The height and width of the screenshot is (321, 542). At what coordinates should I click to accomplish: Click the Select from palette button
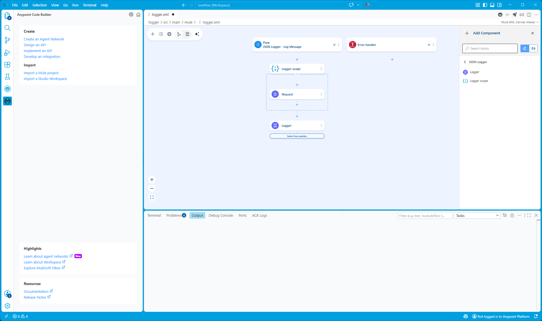tap(297, 136)
